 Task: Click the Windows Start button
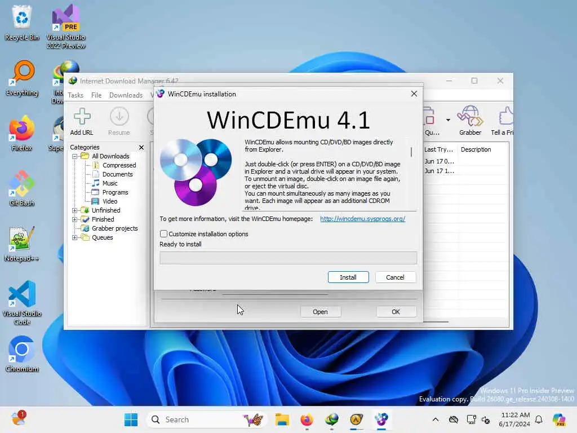[131, 419]
